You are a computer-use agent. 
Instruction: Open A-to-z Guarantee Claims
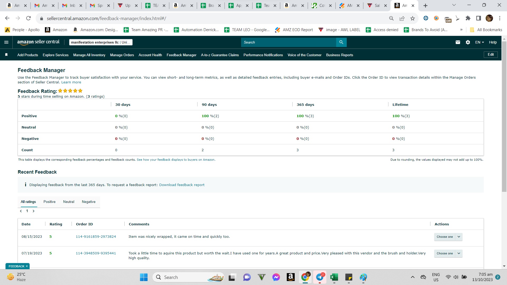point(220,55)
